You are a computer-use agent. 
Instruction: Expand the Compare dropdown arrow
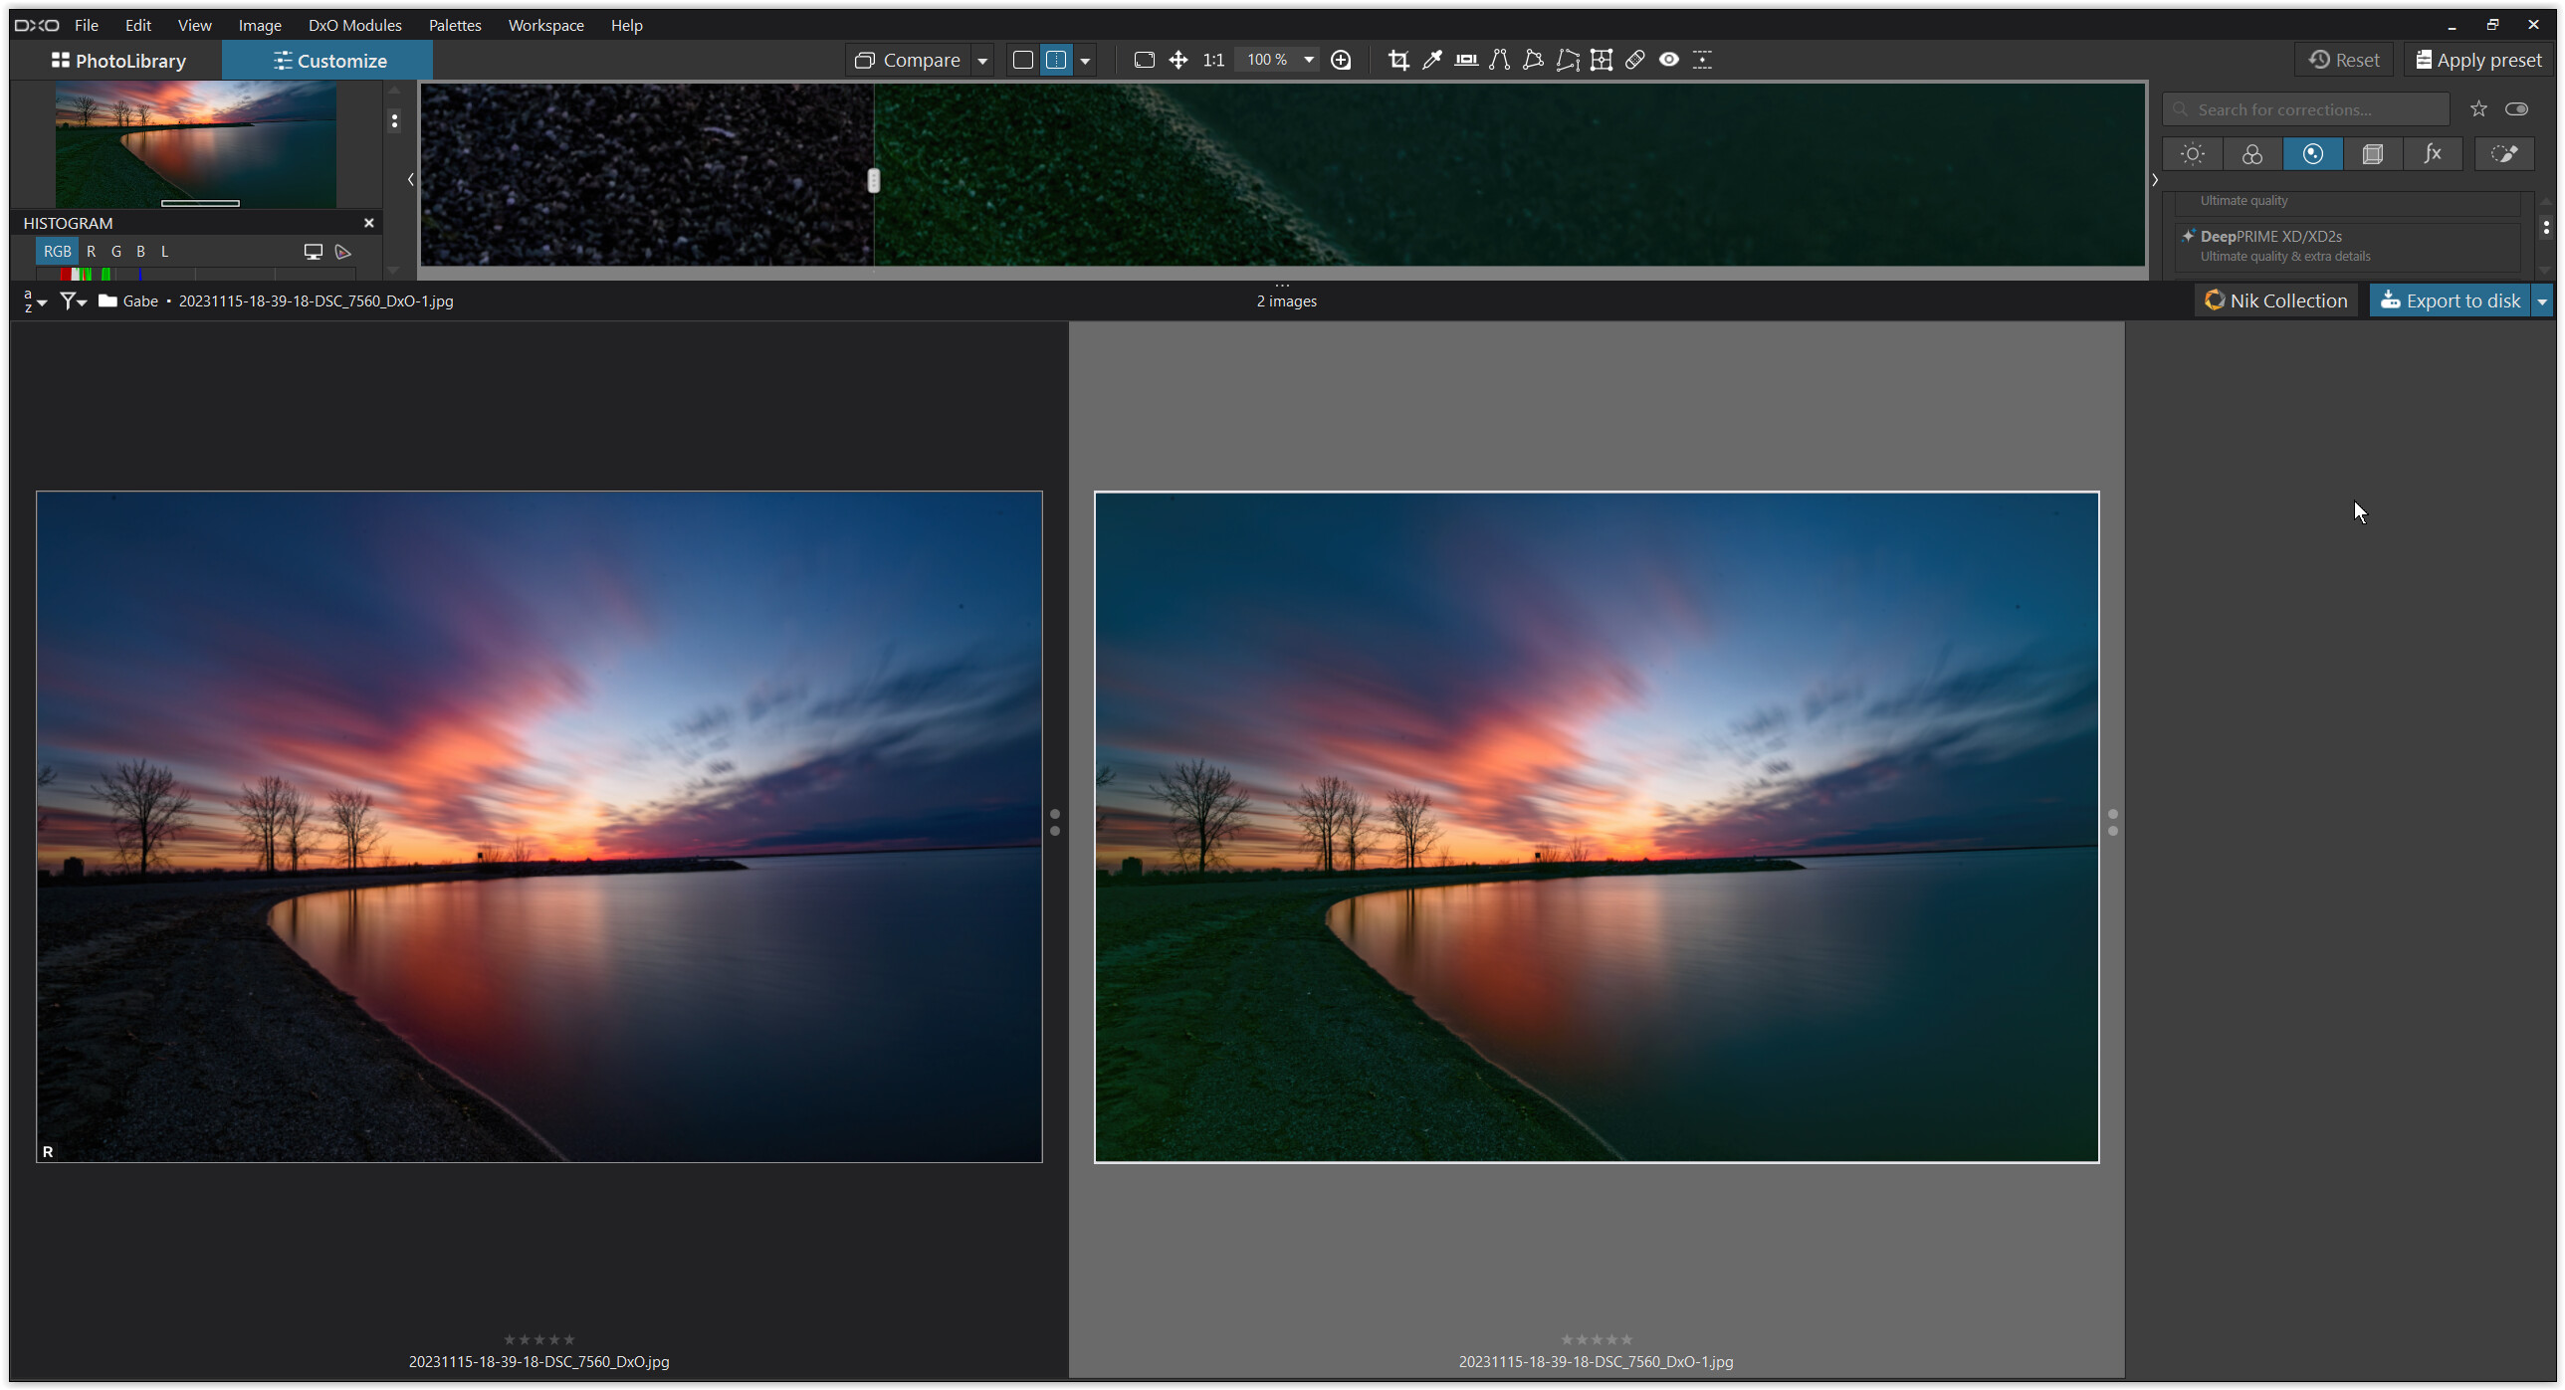pos(981,61)
